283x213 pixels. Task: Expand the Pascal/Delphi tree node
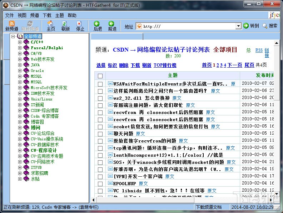(20, 48)
